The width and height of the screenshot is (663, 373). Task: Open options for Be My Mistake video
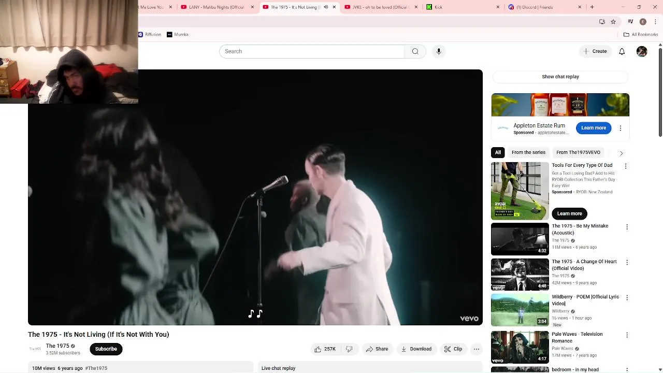(x=627, y=227)
